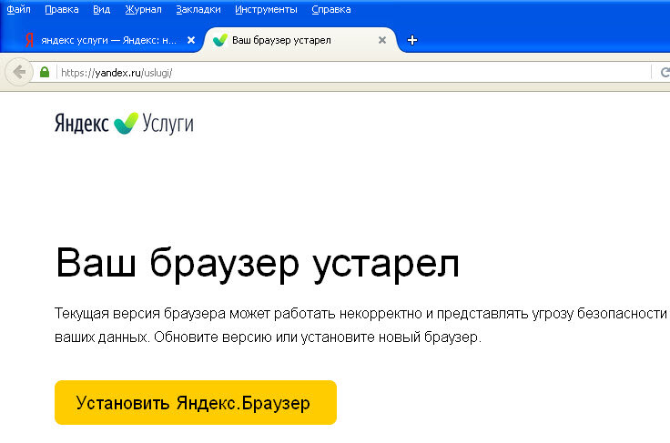
Task: Click the Услуги checkmark logo icon
Action: [x=126, y=124]
